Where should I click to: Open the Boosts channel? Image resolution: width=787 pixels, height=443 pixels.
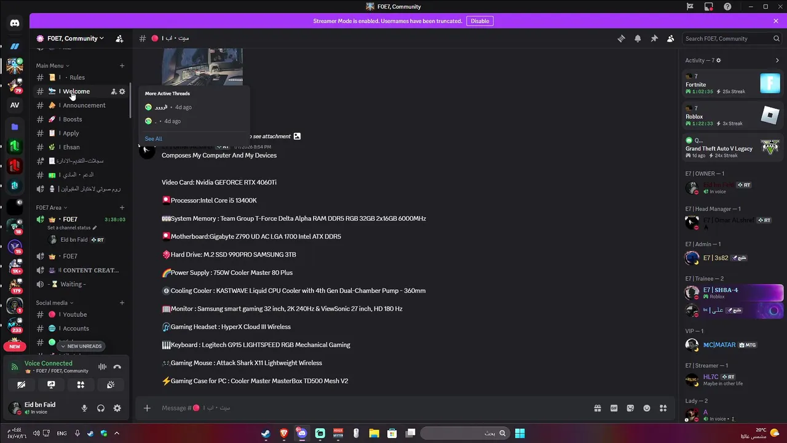(81, 119)
